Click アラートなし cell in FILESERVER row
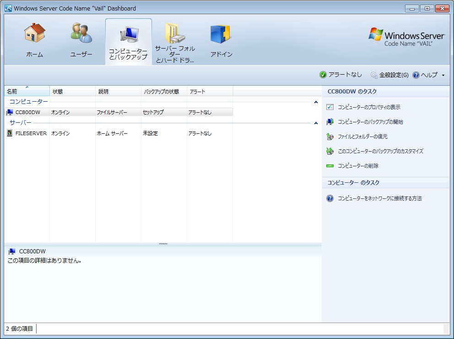The height and width of the screenshot is (339, 454). (x=200, y=133)
